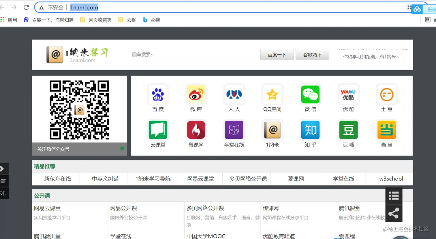Open 爱课程 link
Image resolution: width=436 pixels, height=239 pixels.
347,236
